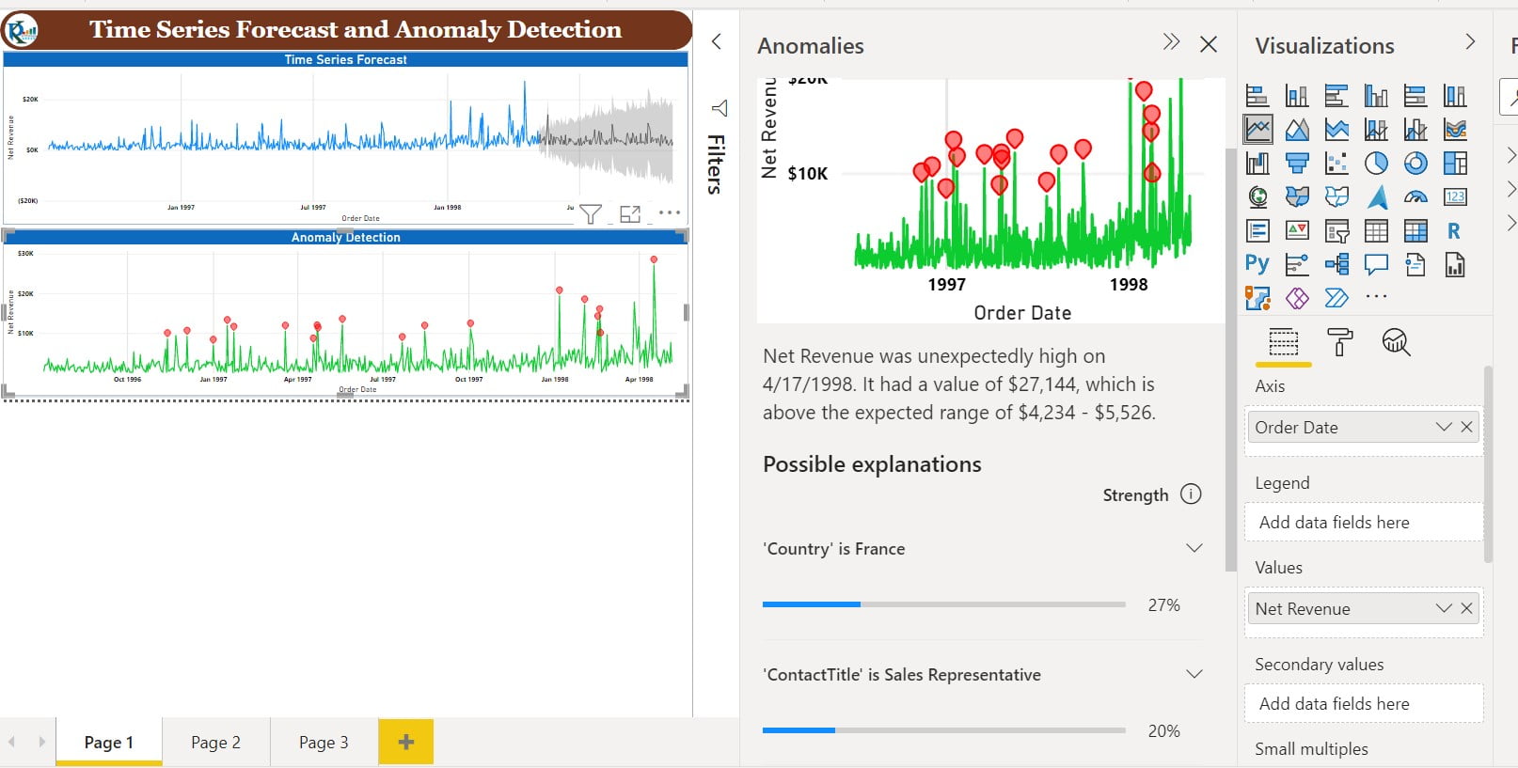The image size is (1518, 768).
Task: Select the Area chart visual
Action: [1297, 130]
